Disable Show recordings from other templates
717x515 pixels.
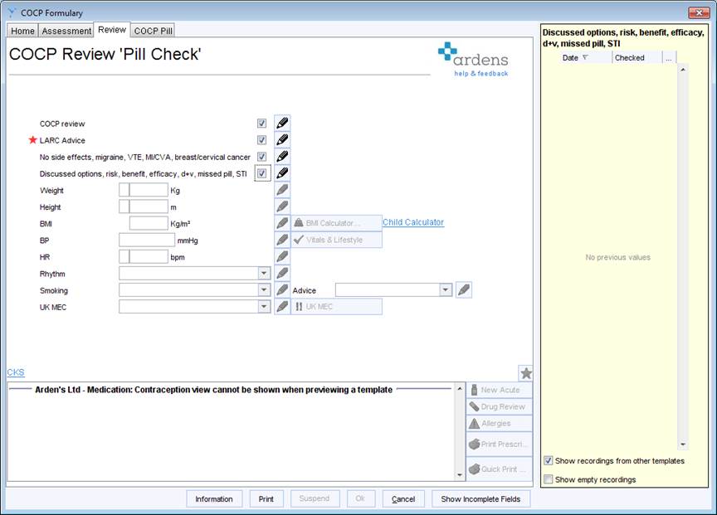[549, 462]
